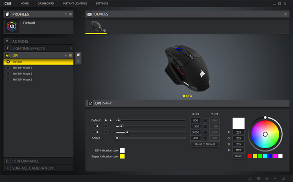Open the Dashboard menu tab
This screenshot has width=293, height=182.
(x=46, y=3)
